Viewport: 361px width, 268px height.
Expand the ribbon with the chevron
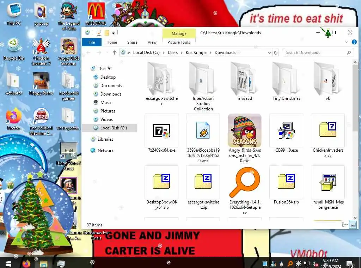[x=346, y=42]
